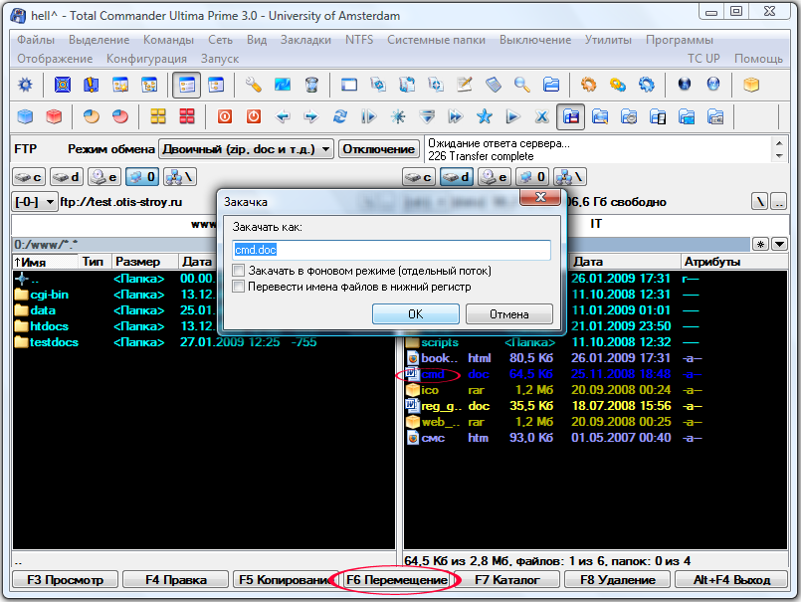Click OK in the Закачка dialog

click(416, 313)
